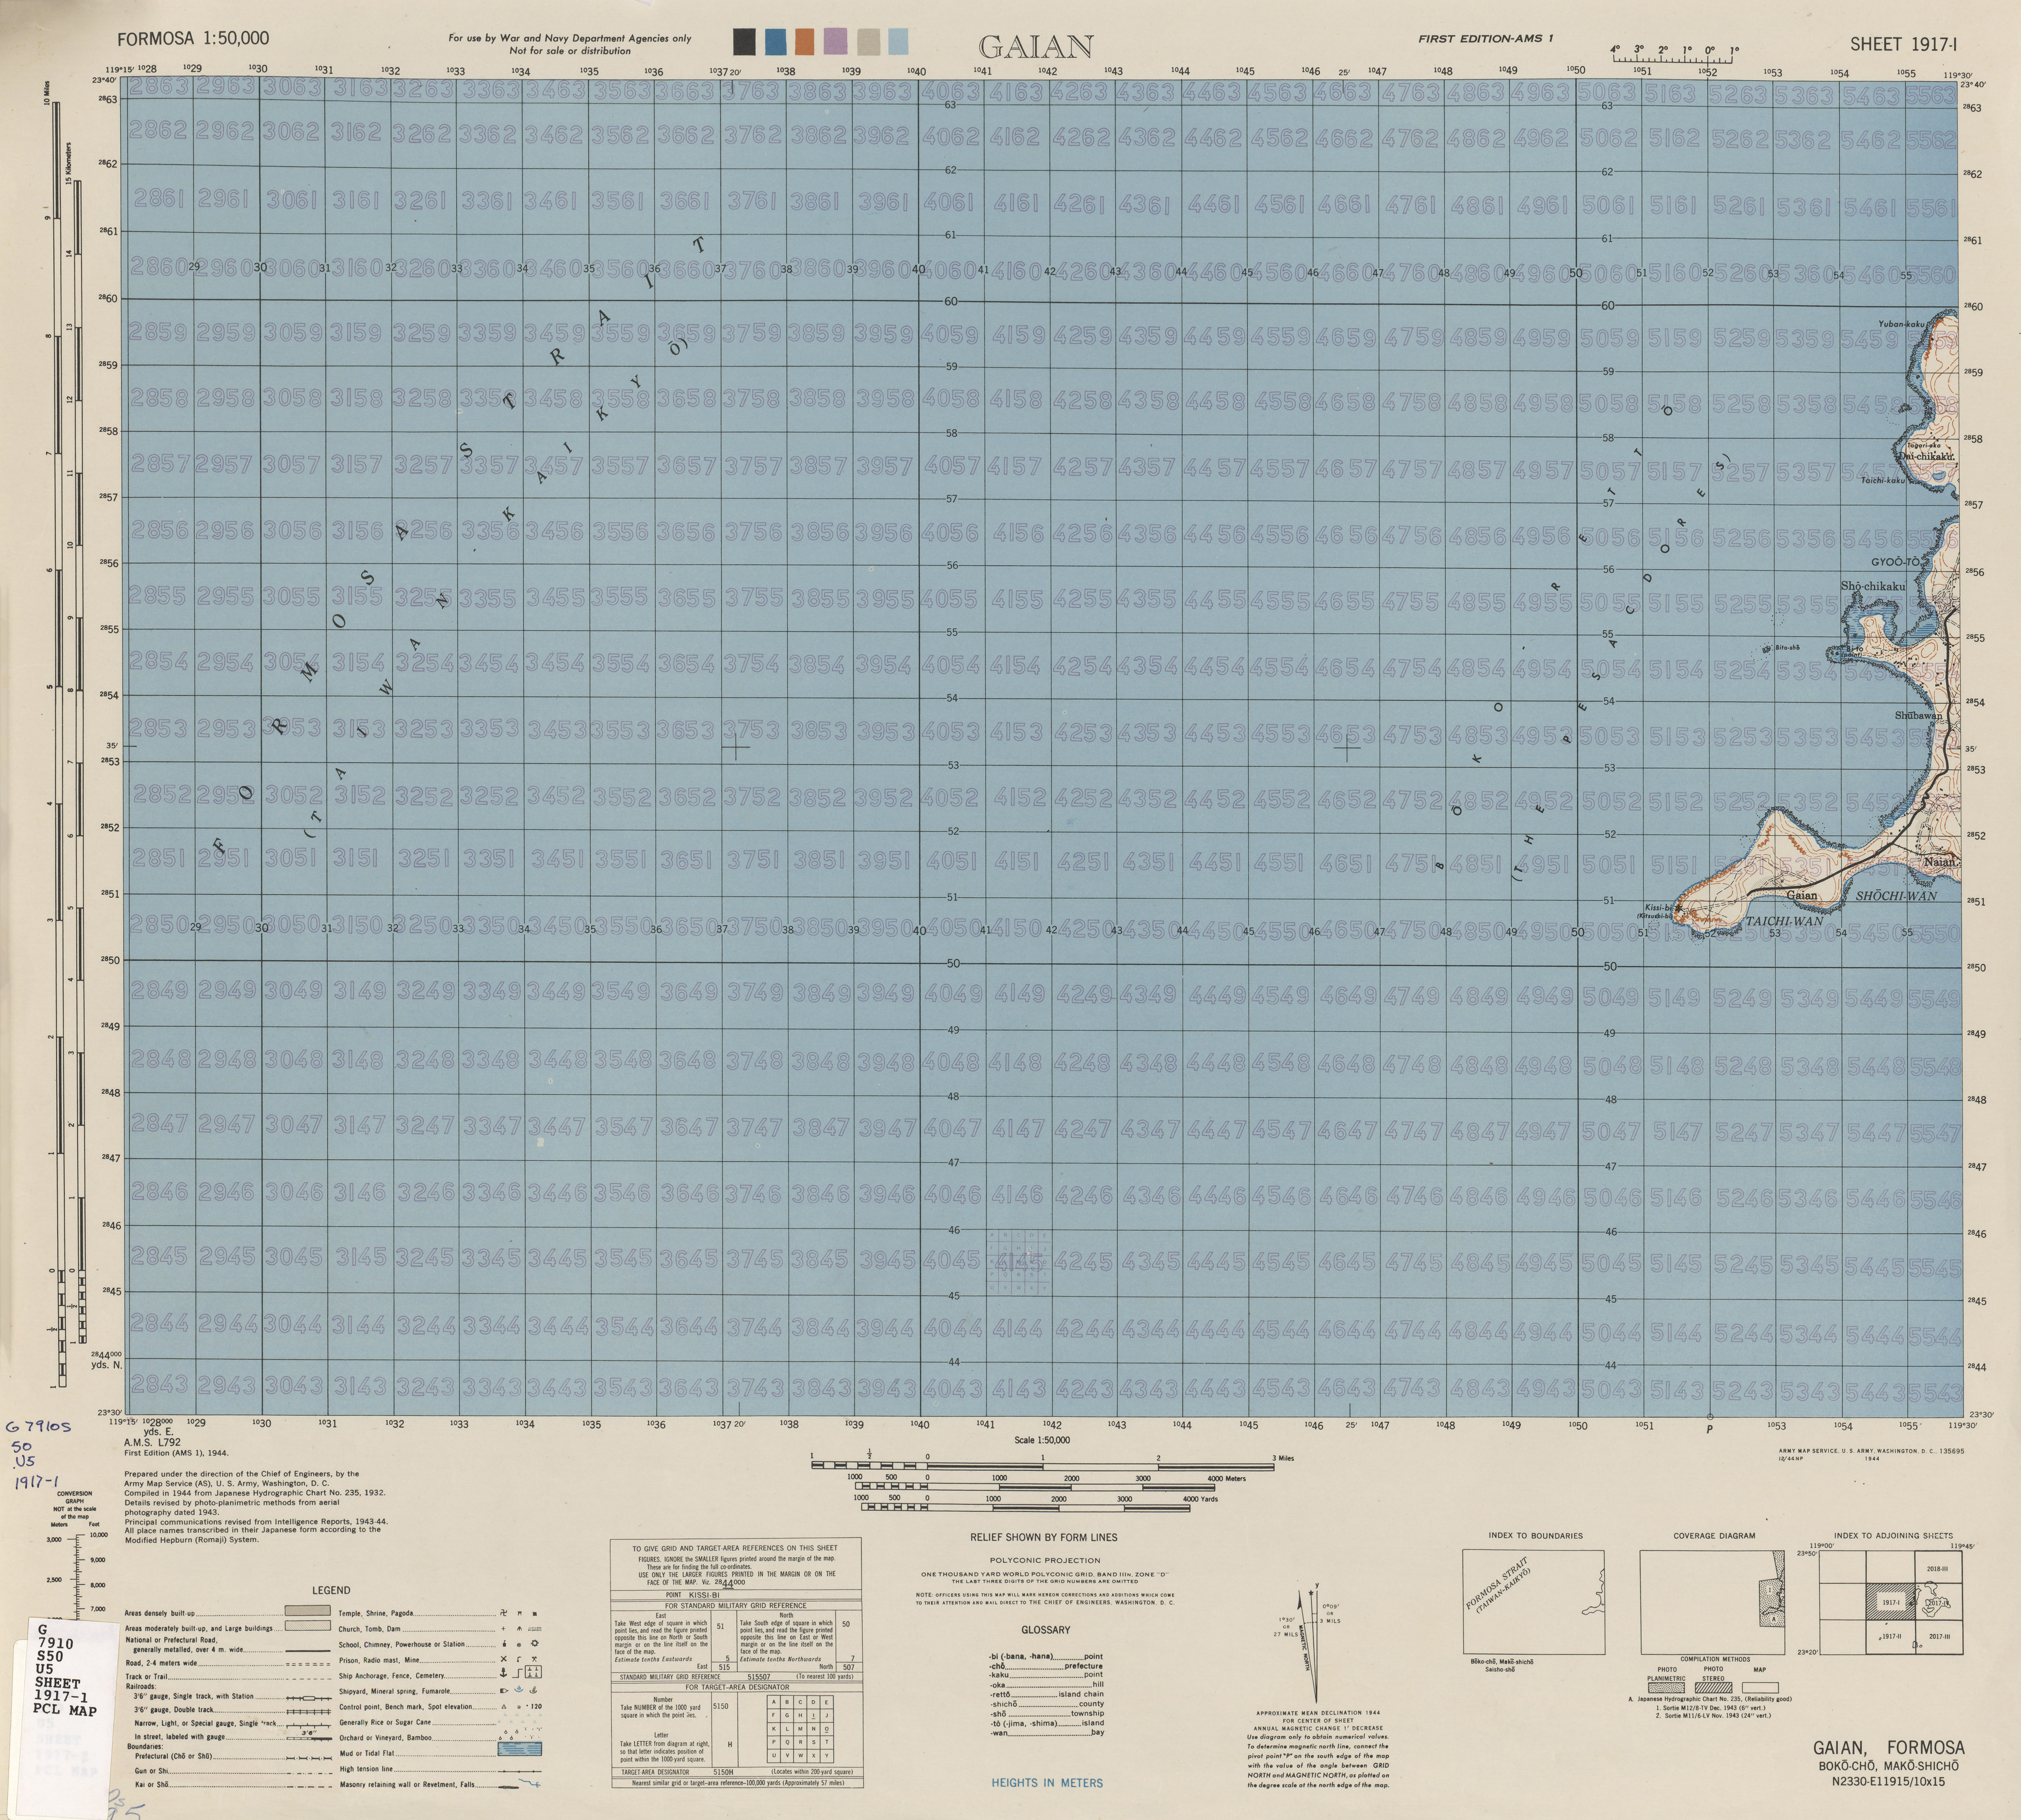2021x1820 pixels.
Task: Select sheet 1917-I in adjoining sheets index
Action: coord(1891,1603)
